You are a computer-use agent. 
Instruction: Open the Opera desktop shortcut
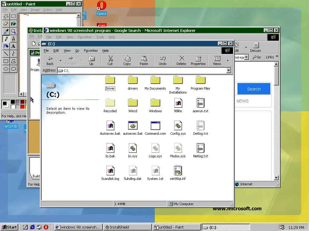(x=101, y=8)
